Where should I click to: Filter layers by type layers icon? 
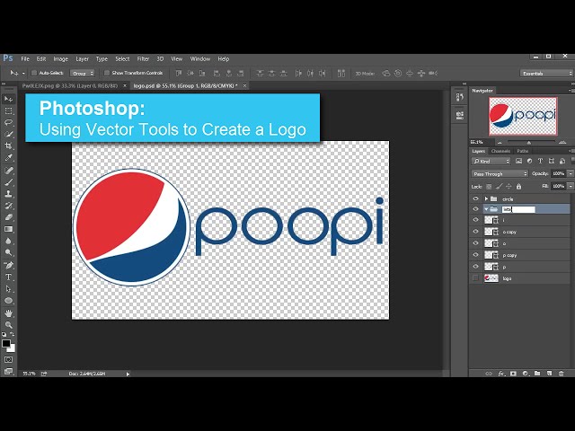tap(540, 161)
